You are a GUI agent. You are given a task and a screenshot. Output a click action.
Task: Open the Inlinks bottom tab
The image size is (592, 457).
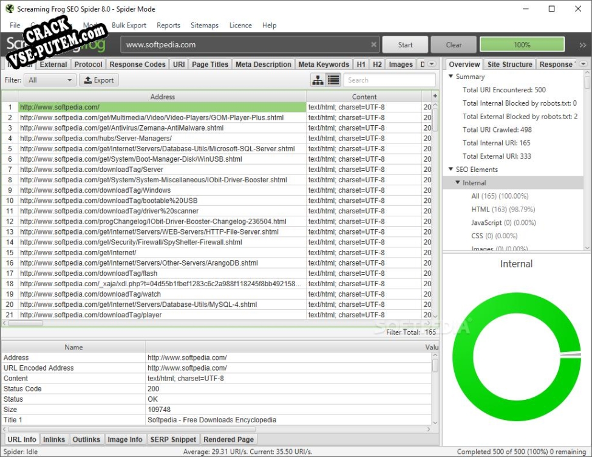click(54, 439)
